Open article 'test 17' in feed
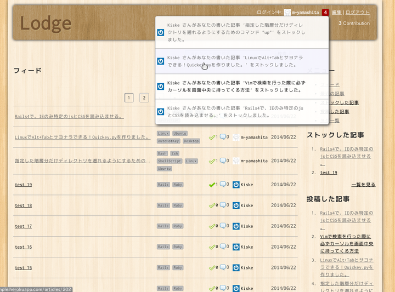 (x=24, y=226)
